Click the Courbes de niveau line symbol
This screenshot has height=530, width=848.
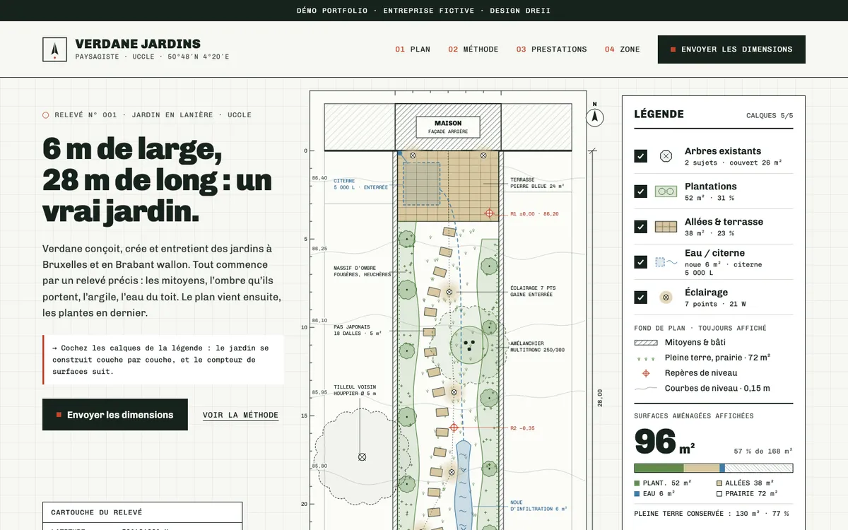(646, 389)
